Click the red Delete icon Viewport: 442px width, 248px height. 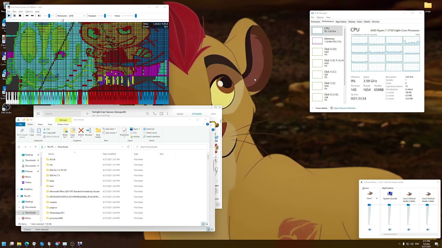pyautogui.click(x=81, y=130)
